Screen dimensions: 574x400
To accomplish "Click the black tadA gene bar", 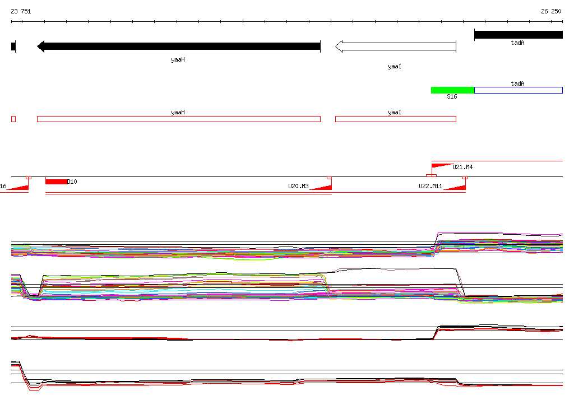I will tap(519, 35).
